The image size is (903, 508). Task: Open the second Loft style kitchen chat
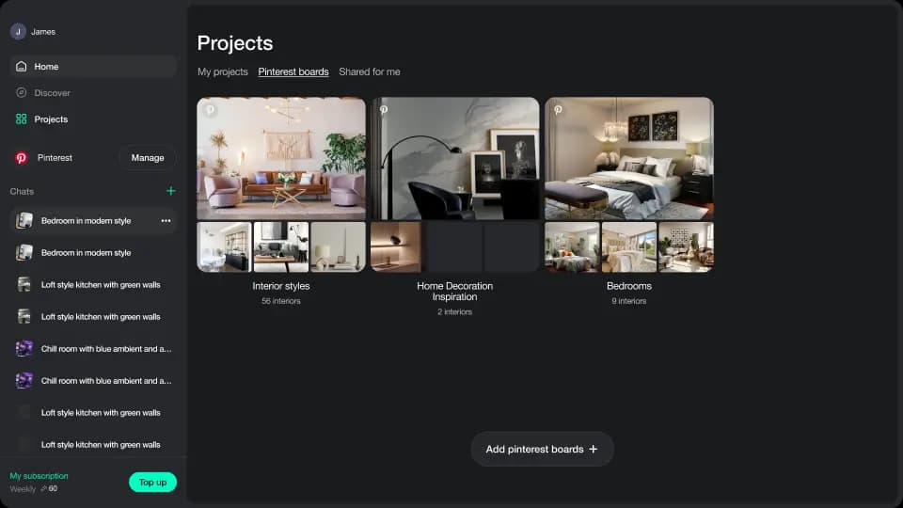(93, 317)
